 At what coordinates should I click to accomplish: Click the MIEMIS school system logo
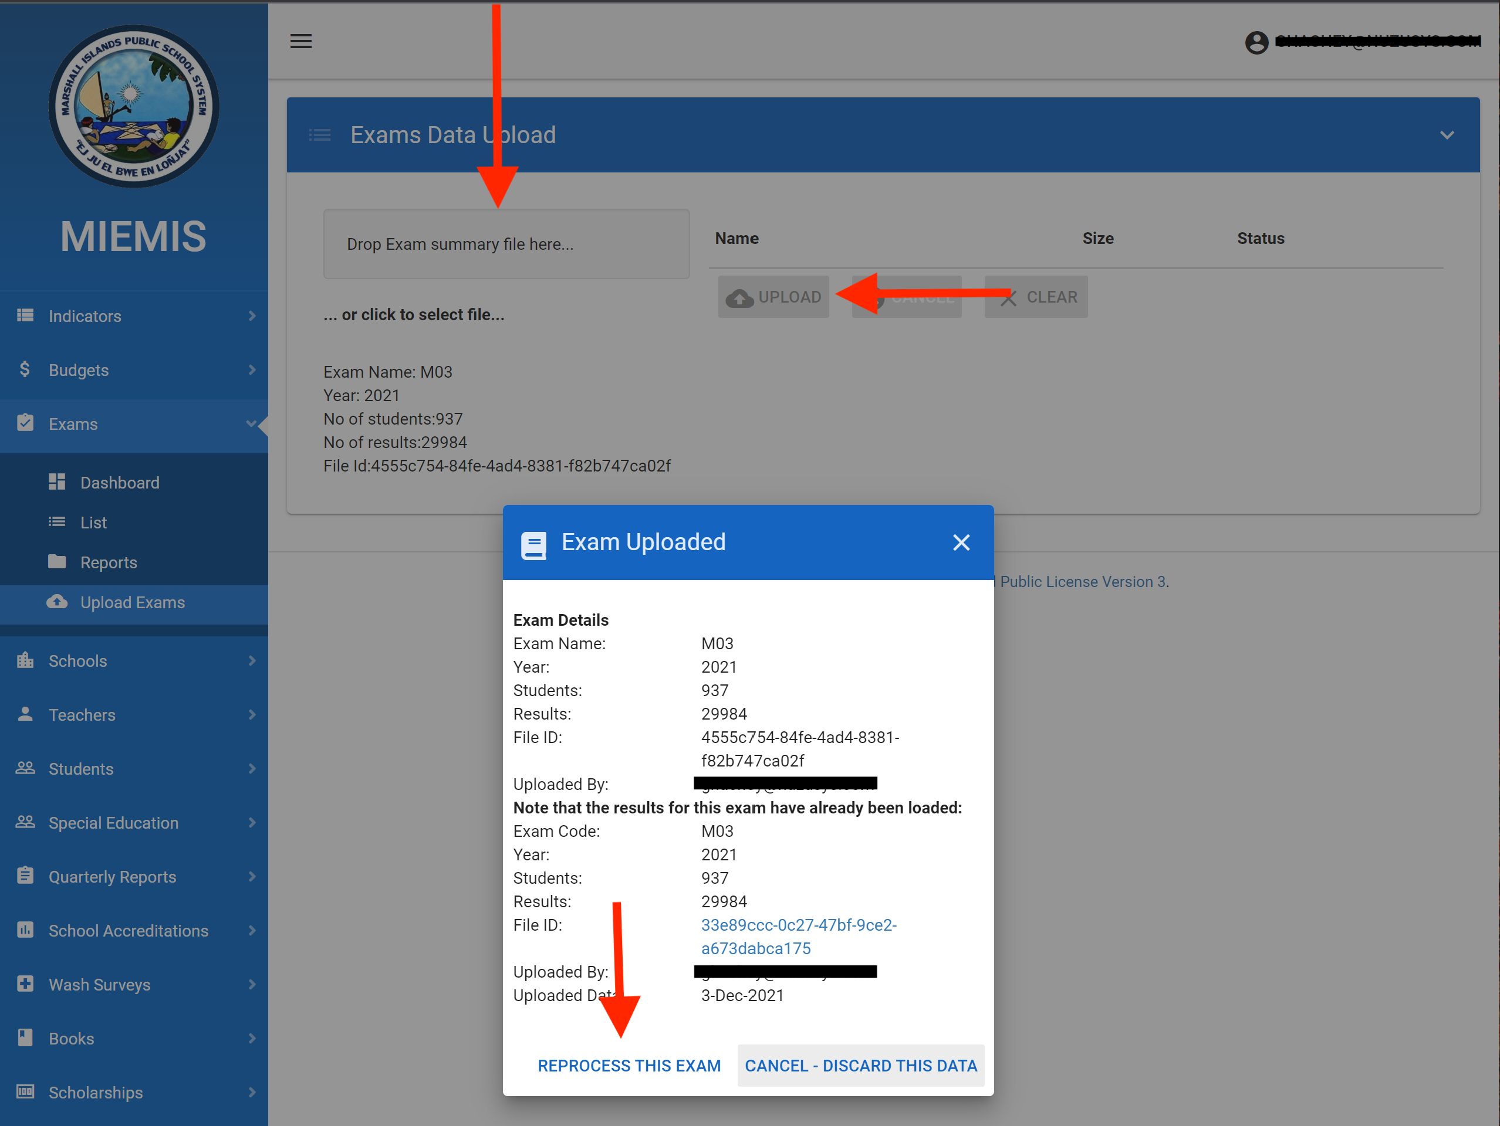134,106
